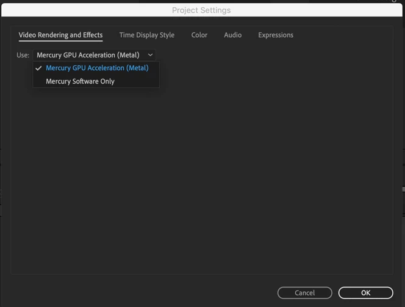Image resolution: width=405 pixels, height=307 pixels.
Task: Click the Cancel button
Action: tap(305, 293)
